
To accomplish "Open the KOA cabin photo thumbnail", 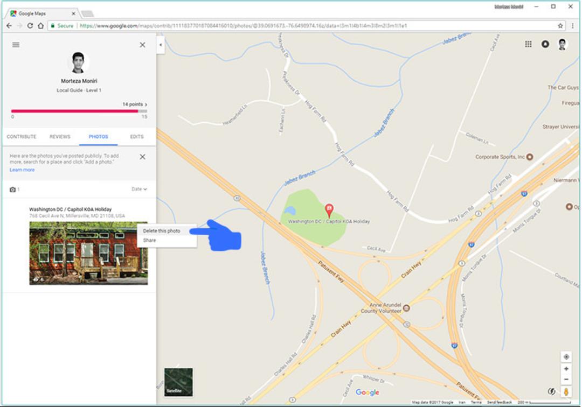I will pos(88,253).
